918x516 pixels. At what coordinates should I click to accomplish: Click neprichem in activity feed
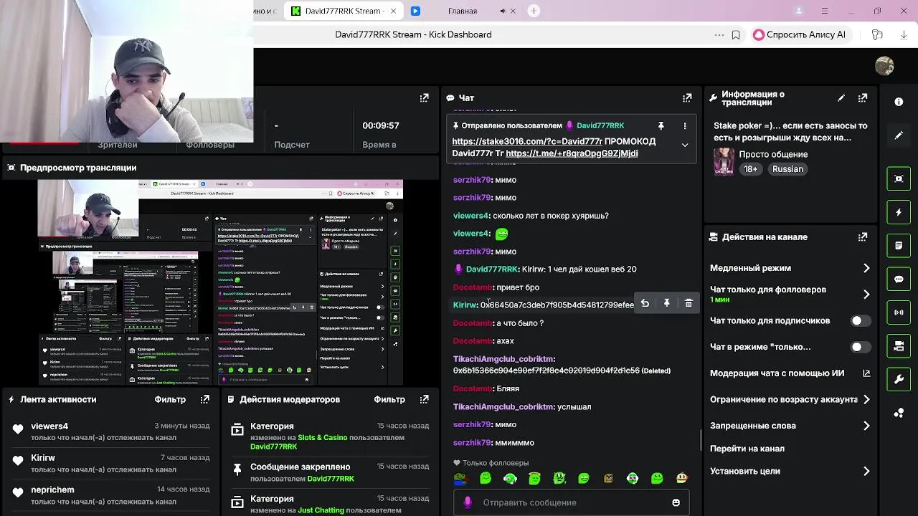pyautogui.click(x=52, y=489)
